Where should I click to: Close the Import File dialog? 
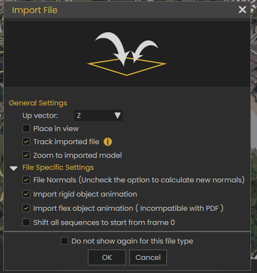[x=242, y=10]
